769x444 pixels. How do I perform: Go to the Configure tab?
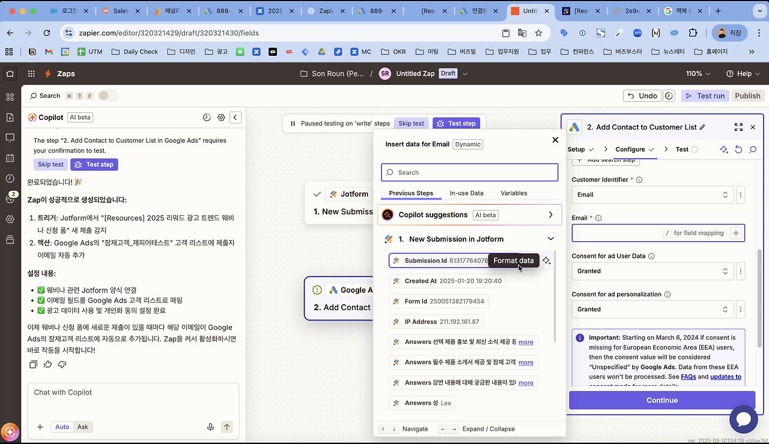[x=634, y=149]
